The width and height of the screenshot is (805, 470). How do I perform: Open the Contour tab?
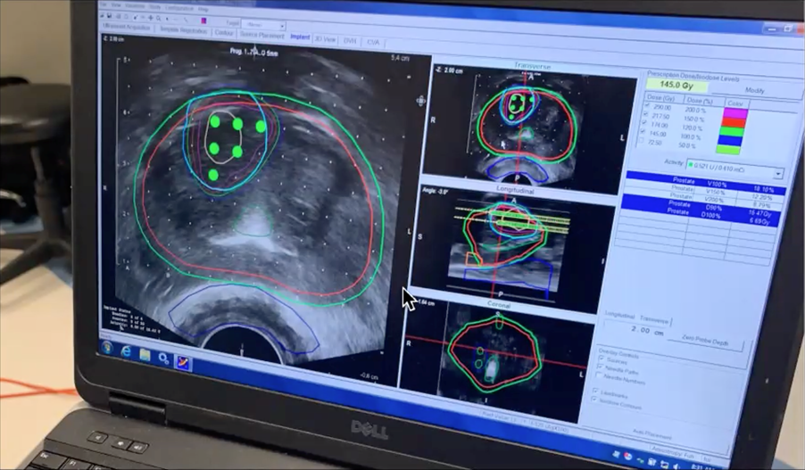(224, 33)
